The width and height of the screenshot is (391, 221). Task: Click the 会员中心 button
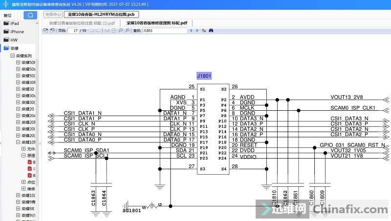[x=53, y=15]
